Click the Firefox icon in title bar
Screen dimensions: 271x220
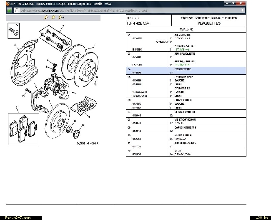click(x=8, y=3)
